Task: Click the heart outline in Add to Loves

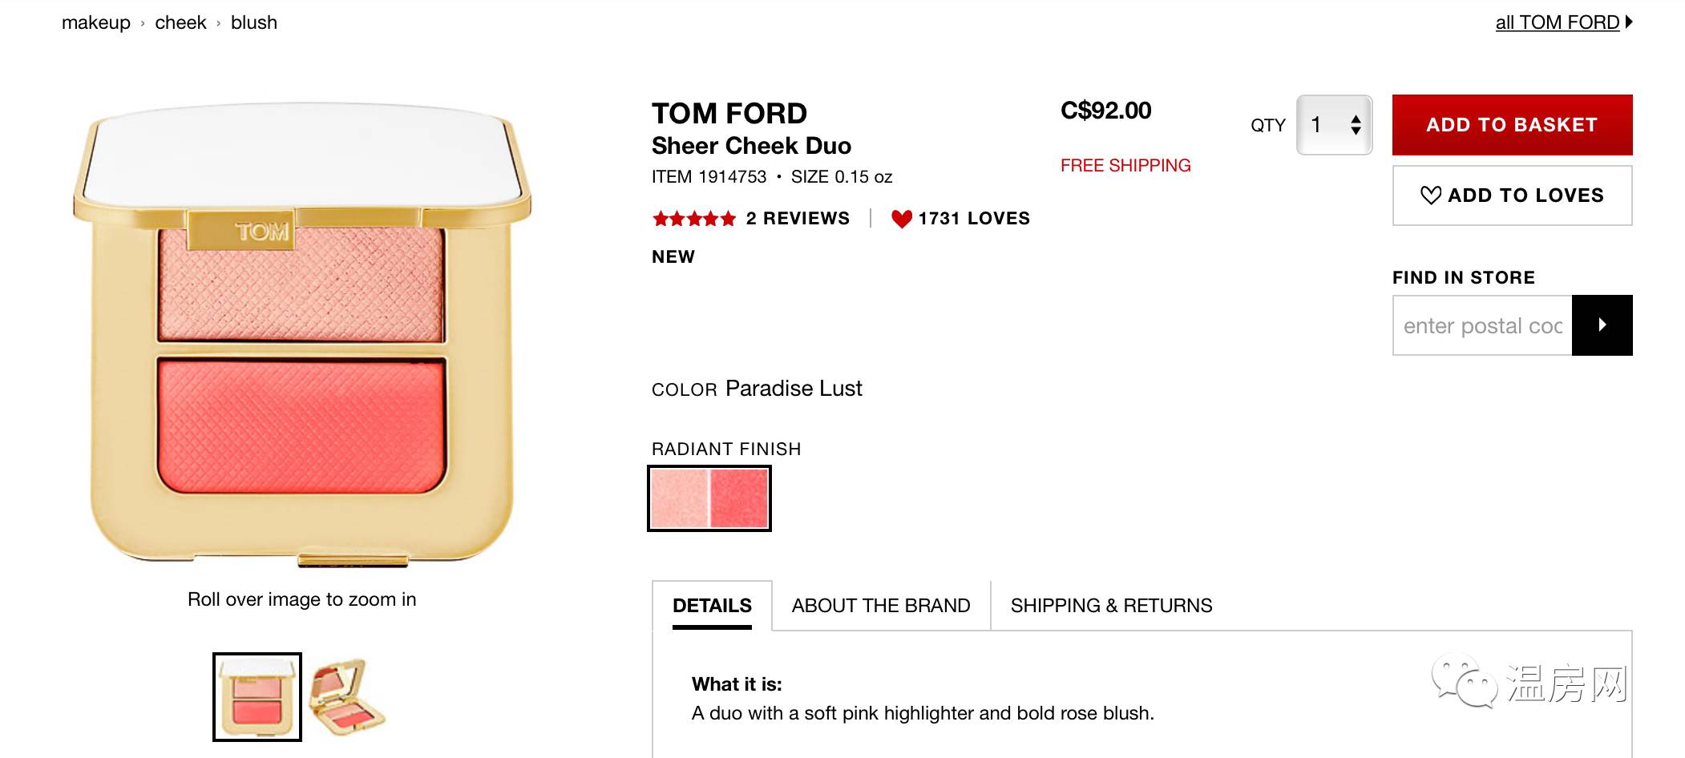Action: coord(1430,196)
